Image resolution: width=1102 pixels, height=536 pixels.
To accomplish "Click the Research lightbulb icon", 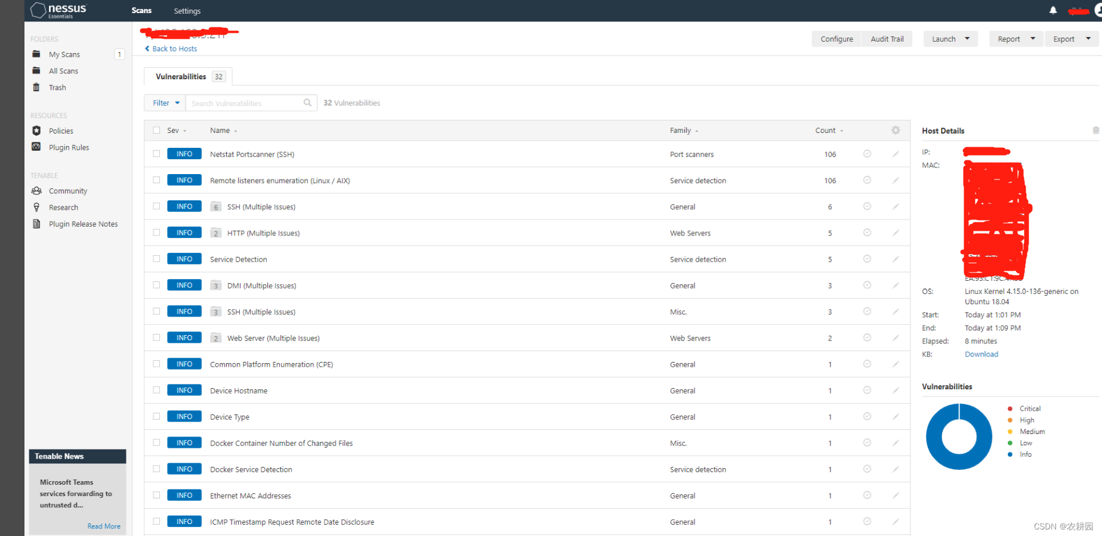I will (x=36, y=207).
